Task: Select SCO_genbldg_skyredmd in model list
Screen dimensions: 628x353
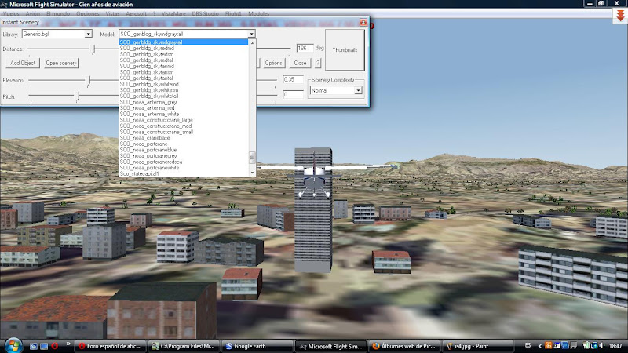Action: tap(184, 48)
